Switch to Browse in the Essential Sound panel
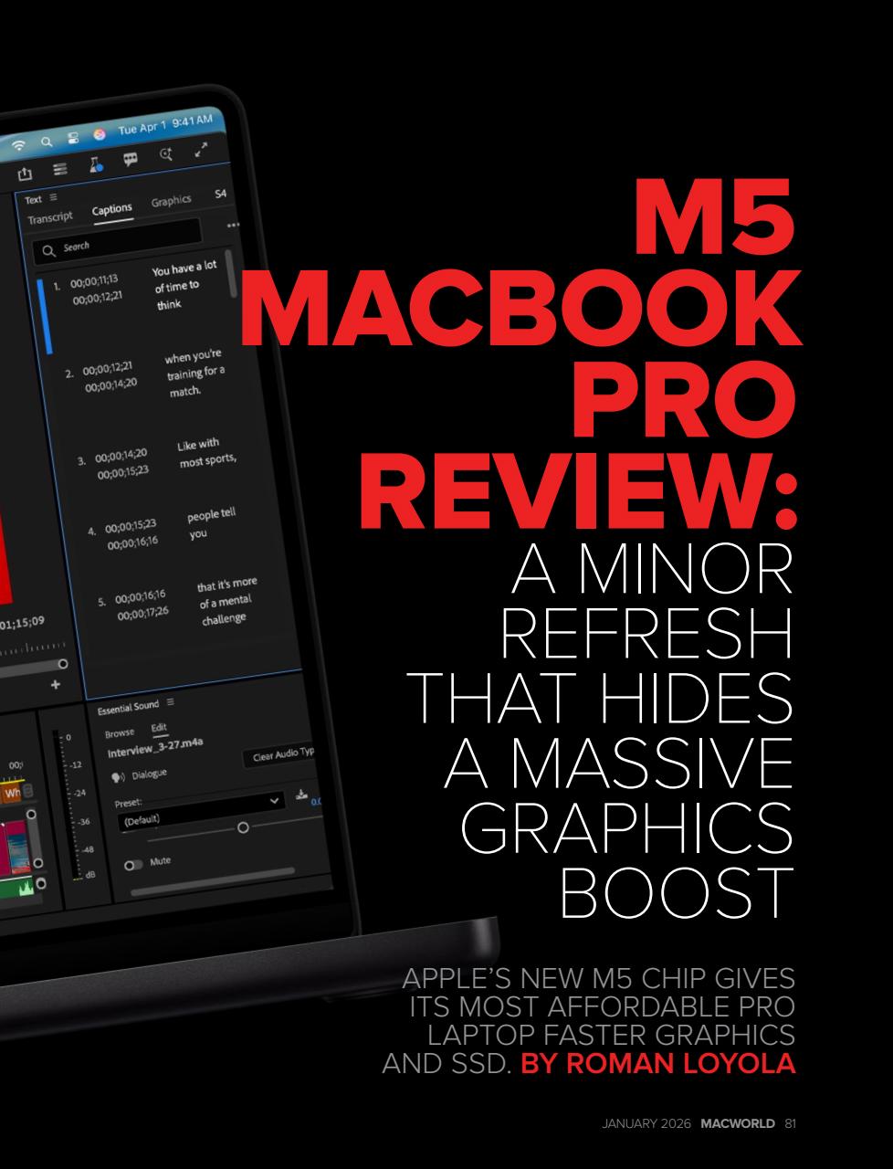This screenshot has height=1169, width=893. coord(120,732)
